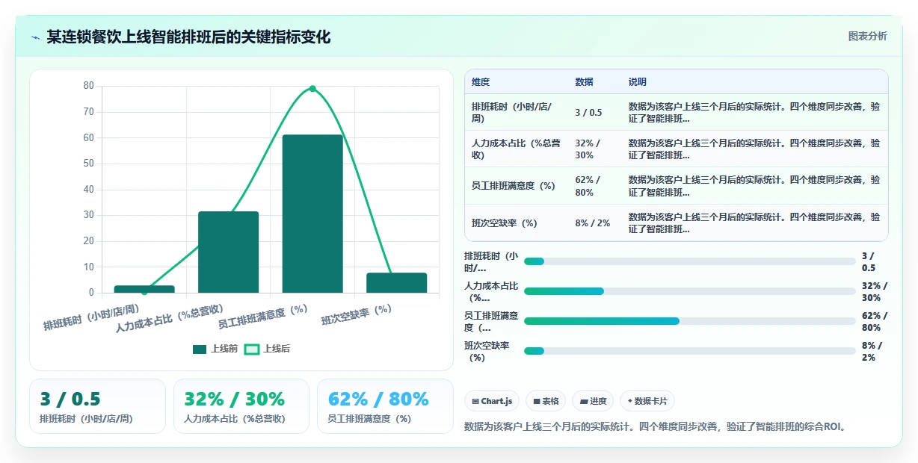Click the 排班耗时 bar in the chart
This screenshot has width=918, height=463.
coord(144,289)
